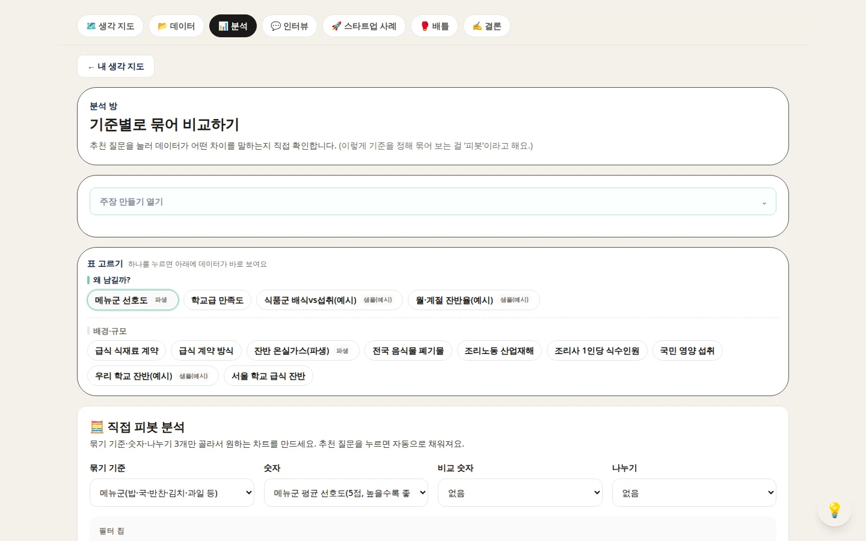Choose the 학교급 만족도 table chip
Image resolution: width=866 pixels, height=541 pixels.
click(217, 300)
